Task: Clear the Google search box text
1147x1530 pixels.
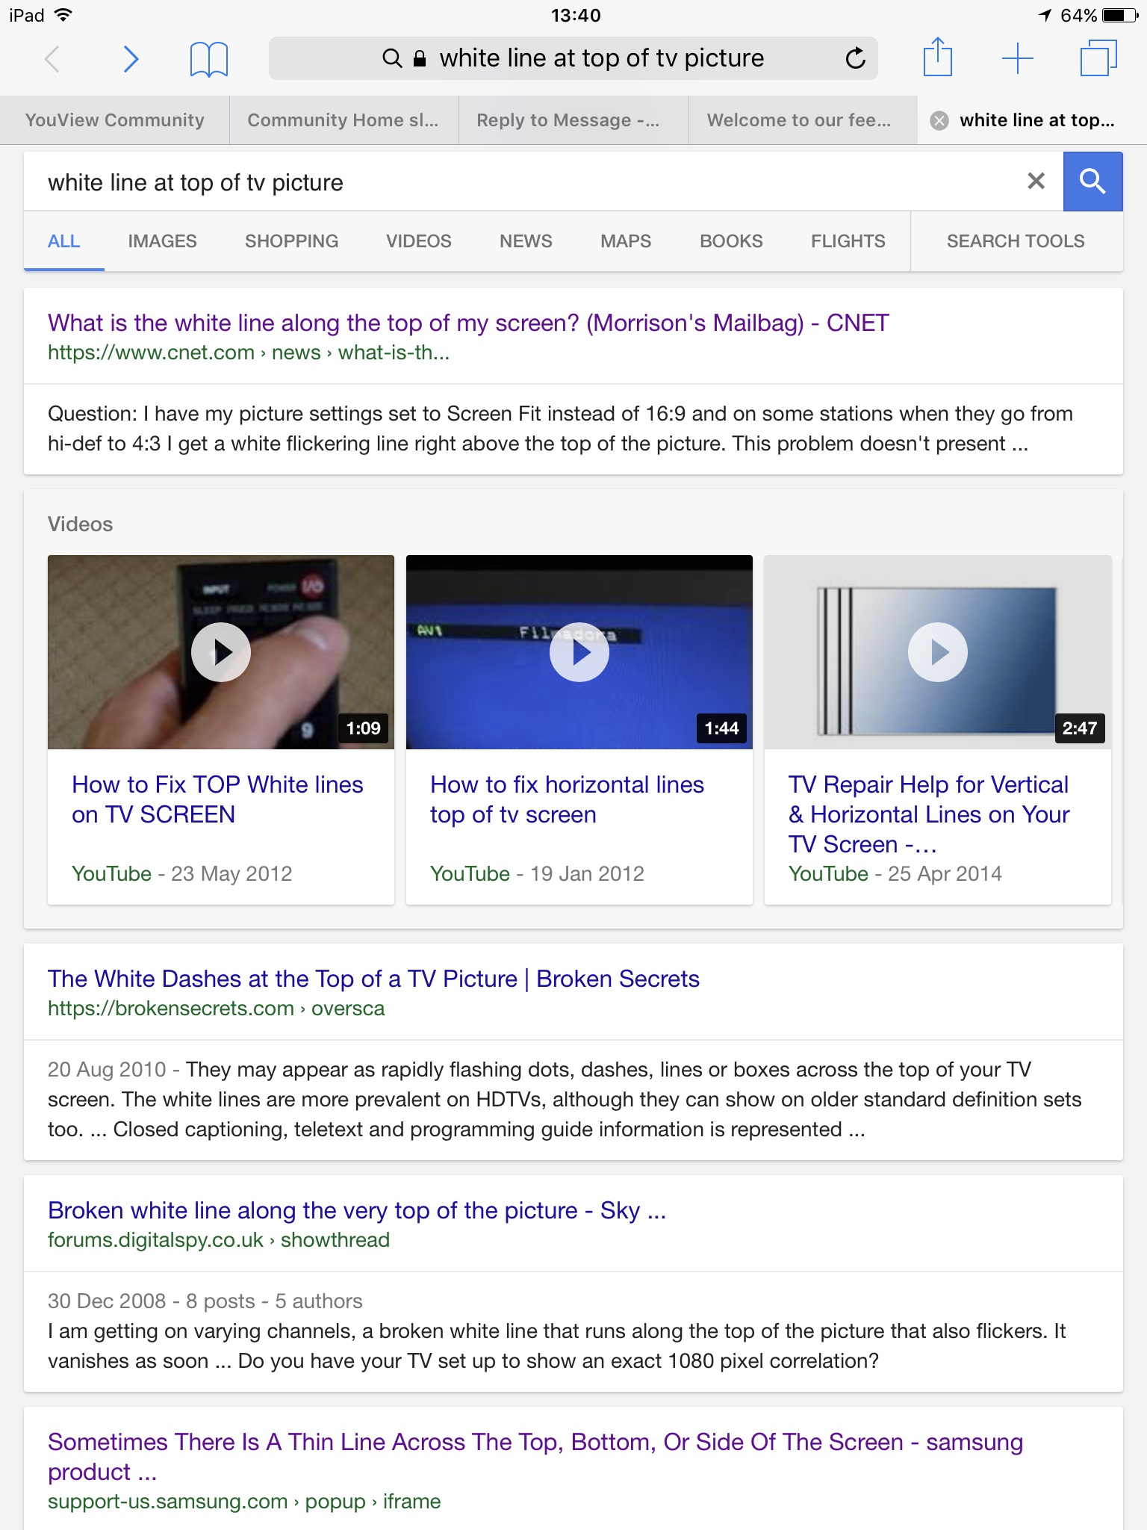Action: 1036,181
